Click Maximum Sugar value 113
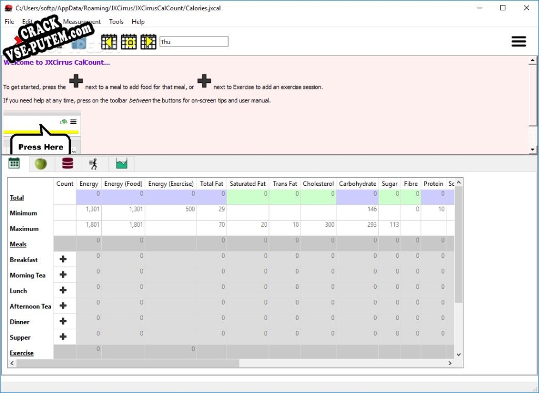 click(x=394, y=225)
